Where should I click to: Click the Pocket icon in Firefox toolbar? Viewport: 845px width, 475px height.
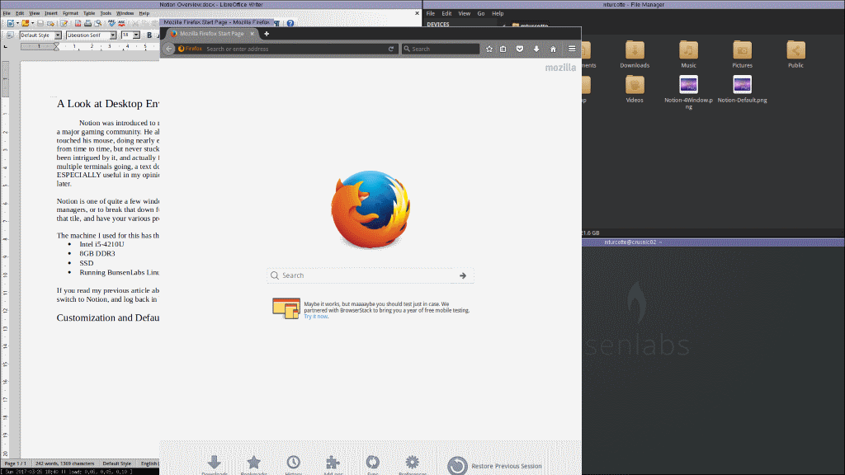pyautogui.click(x=520, y=49)
